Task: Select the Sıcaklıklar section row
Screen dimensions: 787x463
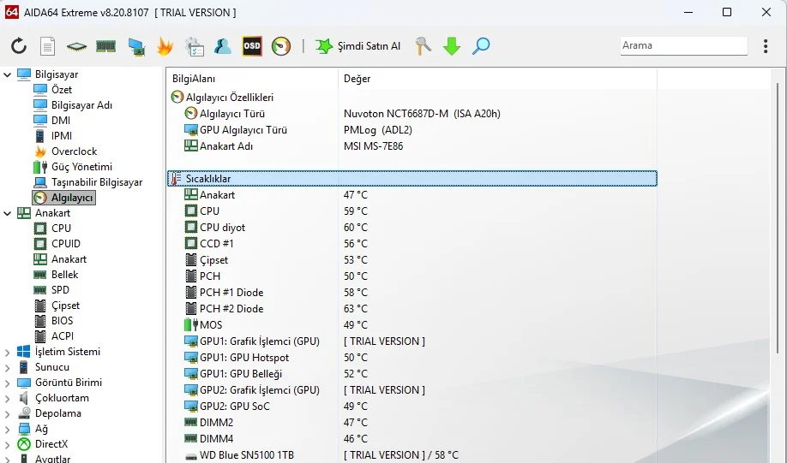Action: (412, 179)
